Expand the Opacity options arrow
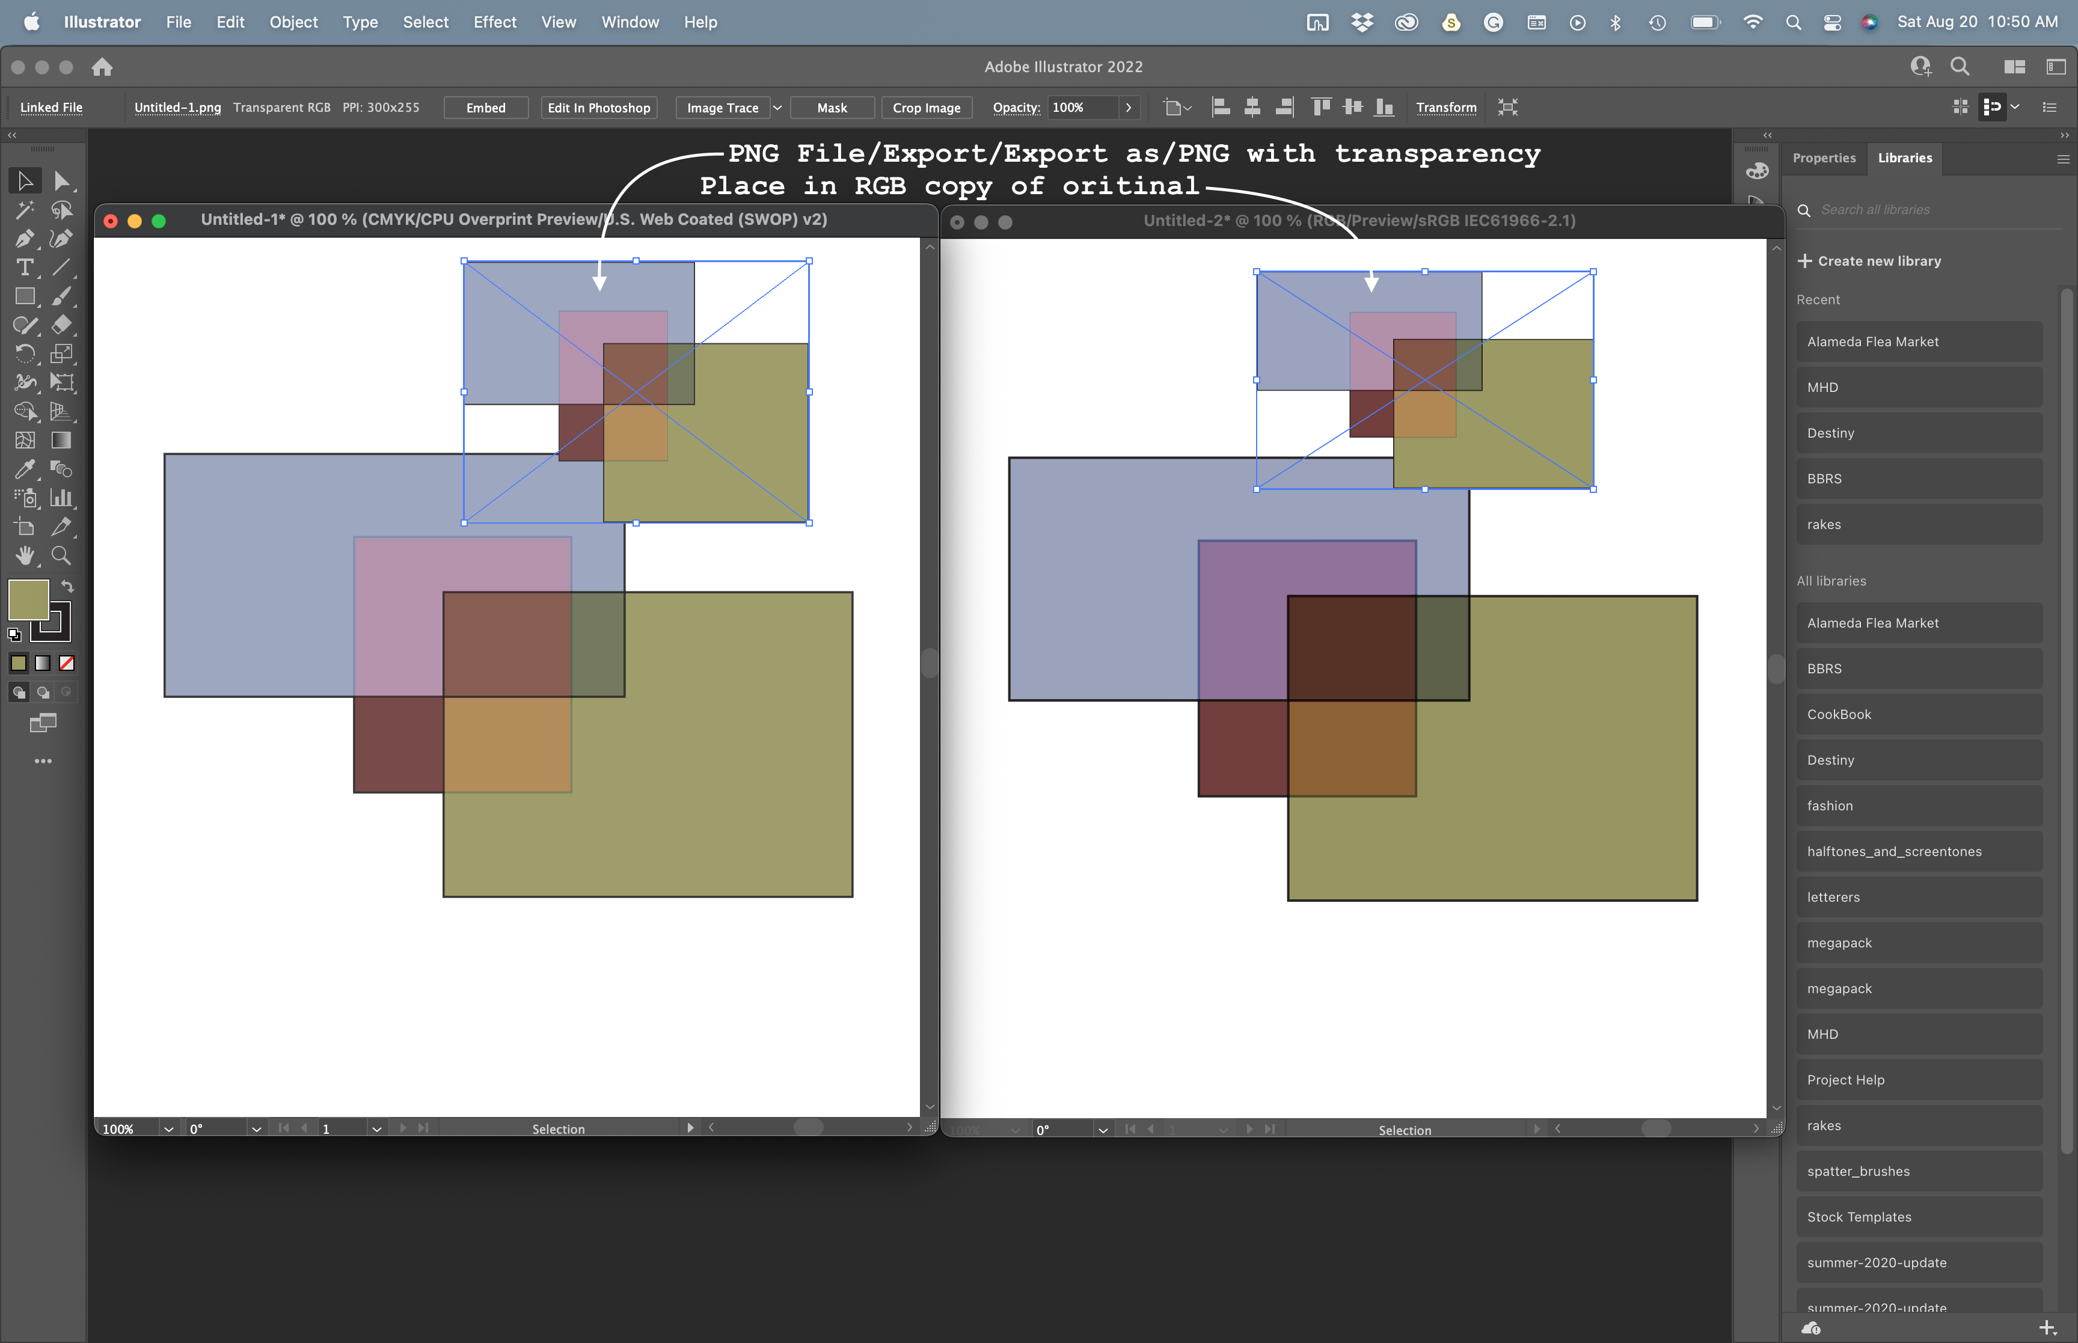 point(1129,106)
